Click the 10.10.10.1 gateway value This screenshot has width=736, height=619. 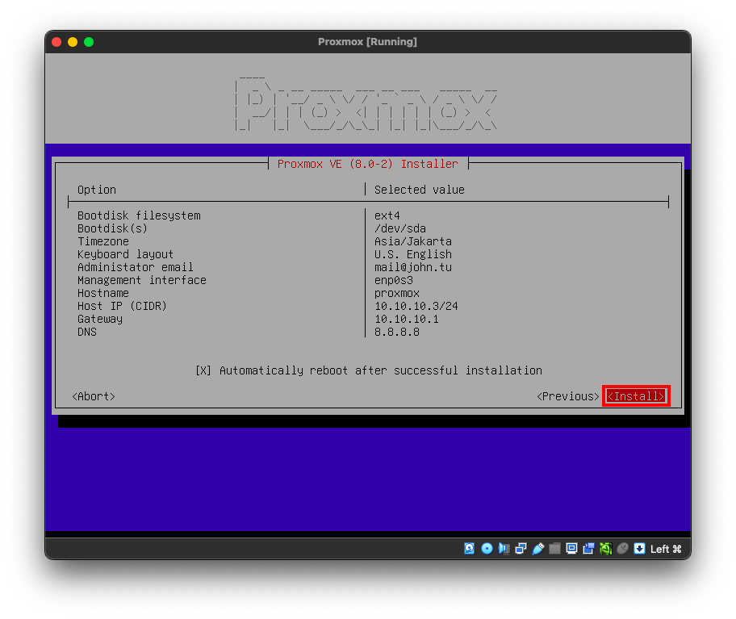406,319
